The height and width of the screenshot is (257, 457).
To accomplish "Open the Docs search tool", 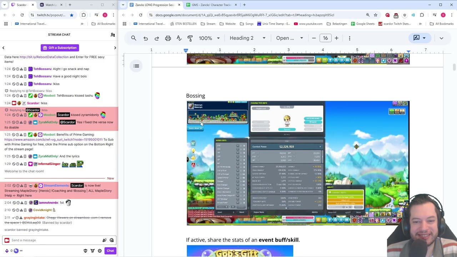I will tap(134, 38).
